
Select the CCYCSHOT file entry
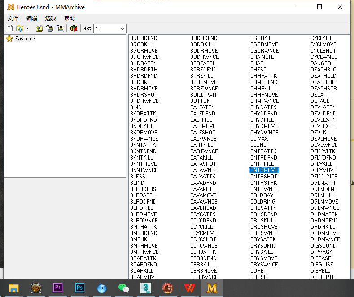click(203, 239)
